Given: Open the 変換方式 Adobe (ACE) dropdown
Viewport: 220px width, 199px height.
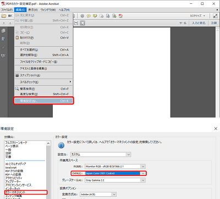Looking at the screenshot, I should click(x=98, y=194).
